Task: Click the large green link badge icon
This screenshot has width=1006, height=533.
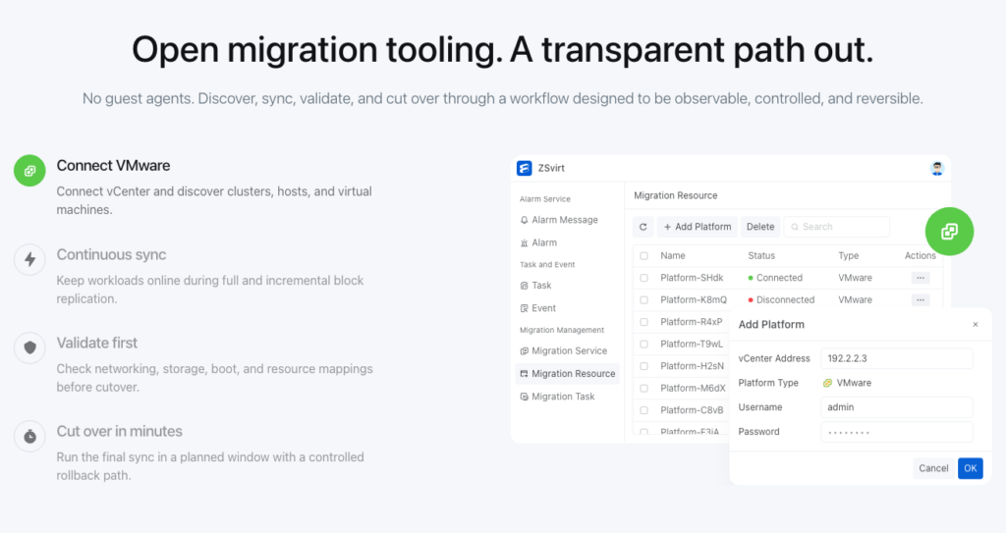Action: pos(950,231)
